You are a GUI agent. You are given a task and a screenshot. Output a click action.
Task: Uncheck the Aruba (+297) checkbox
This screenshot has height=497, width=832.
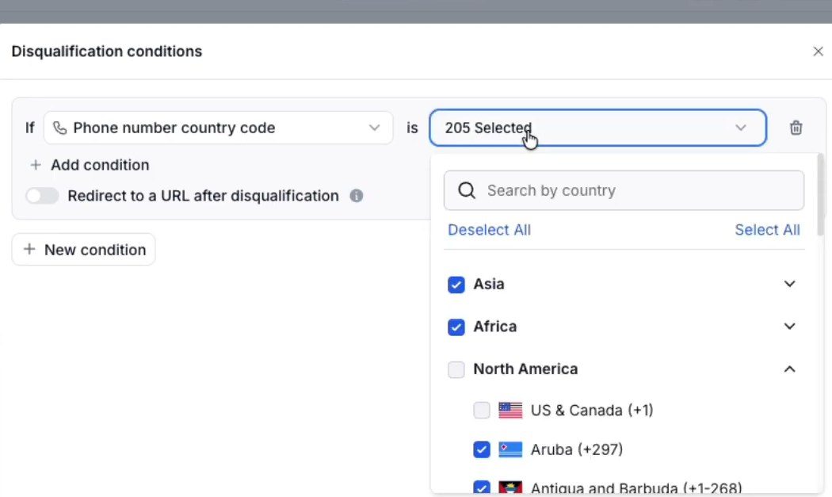point(482,449)
